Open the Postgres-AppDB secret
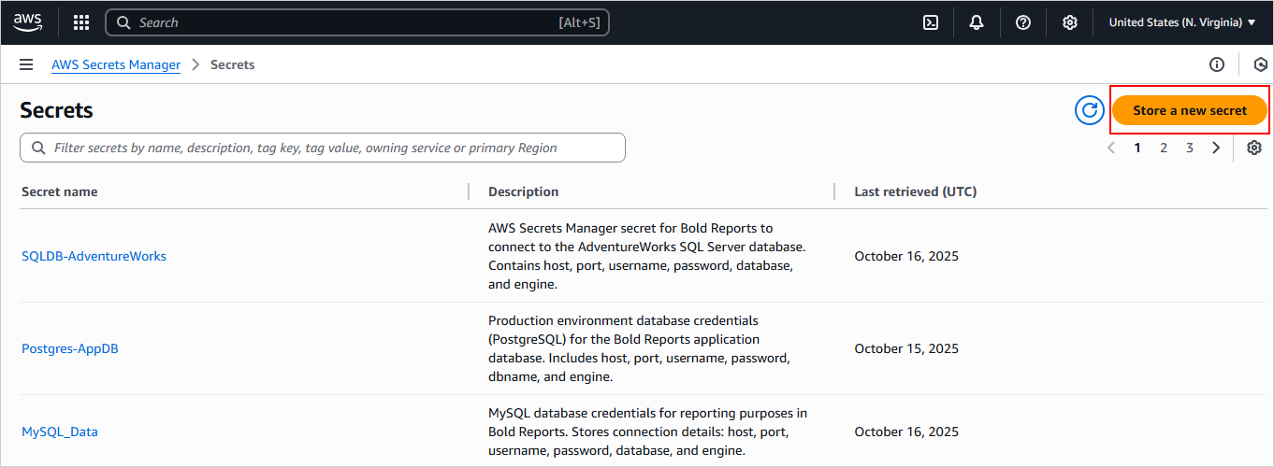This screenshot has width=1274, height=467. [x=70, y=348]
